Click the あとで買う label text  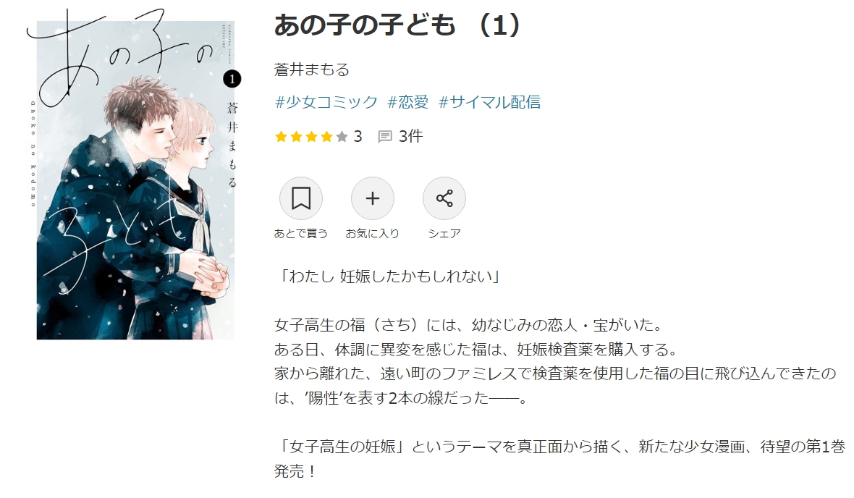(300, 234)
